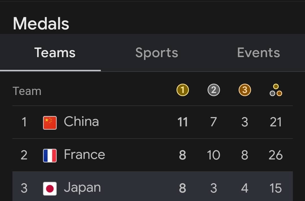Click Japan's total of 15 medals

[x=276, y=188]
